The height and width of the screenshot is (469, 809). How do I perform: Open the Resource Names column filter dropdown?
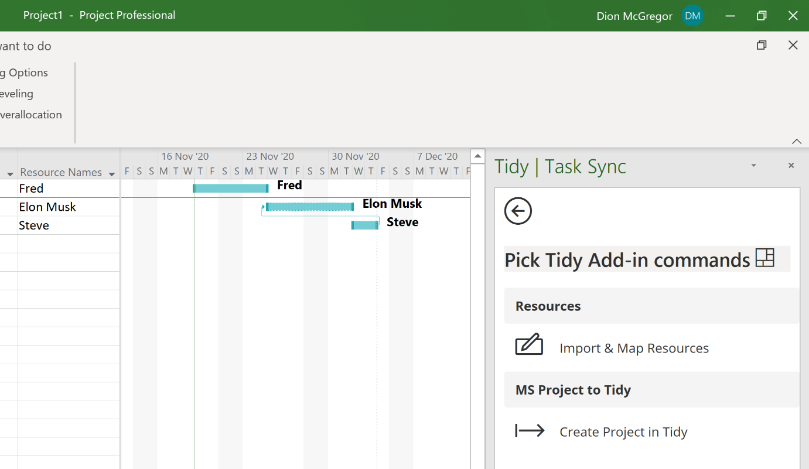pos(112,173)
